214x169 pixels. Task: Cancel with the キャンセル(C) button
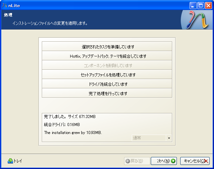click(195, 161)
